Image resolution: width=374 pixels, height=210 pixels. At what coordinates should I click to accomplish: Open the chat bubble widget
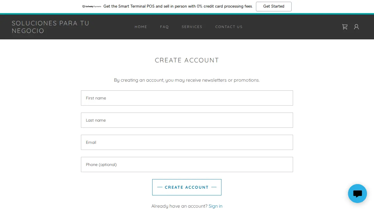[x=357, y=193]
